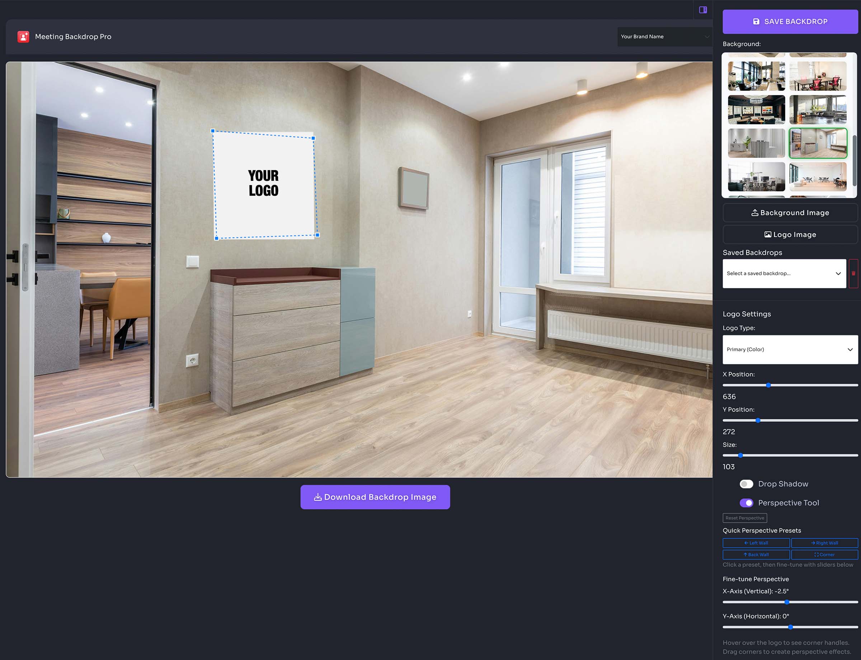Apply the Left Wall perspective preset

756,543
